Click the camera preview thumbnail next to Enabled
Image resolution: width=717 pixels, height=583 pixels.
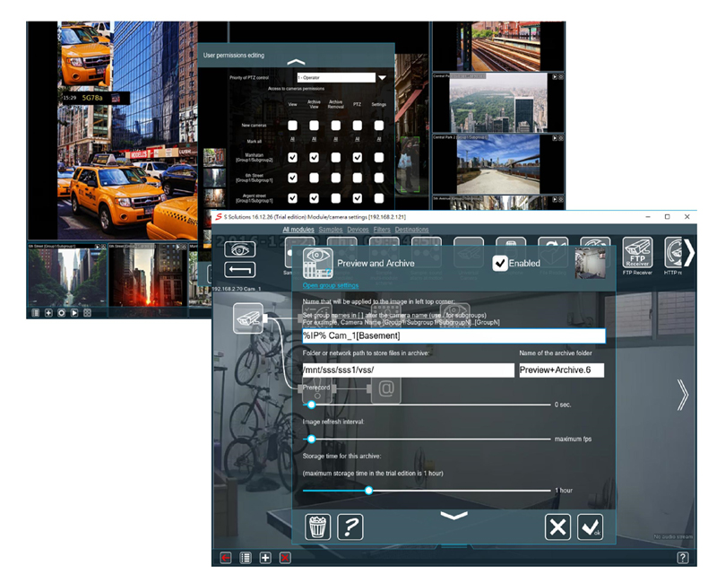[x=590, y=263]
